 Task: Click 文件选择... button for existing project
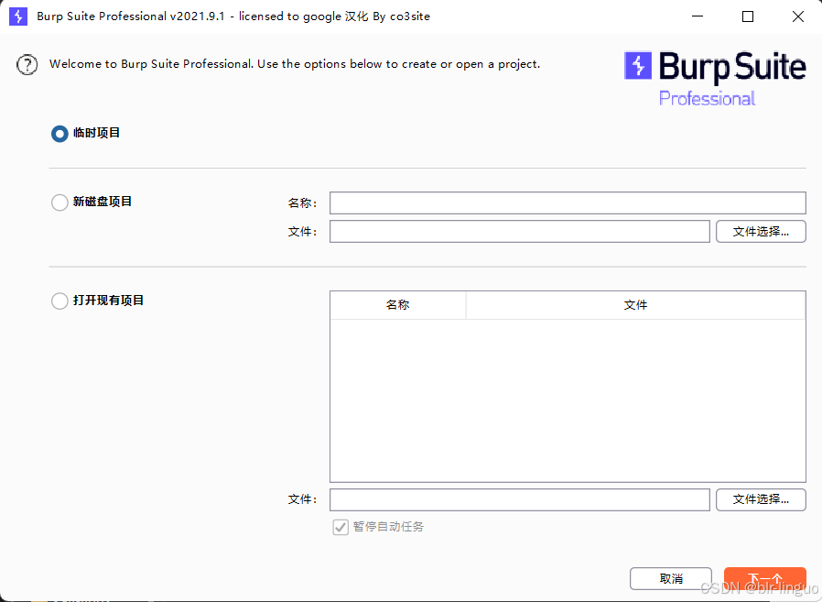click(762, 499)
